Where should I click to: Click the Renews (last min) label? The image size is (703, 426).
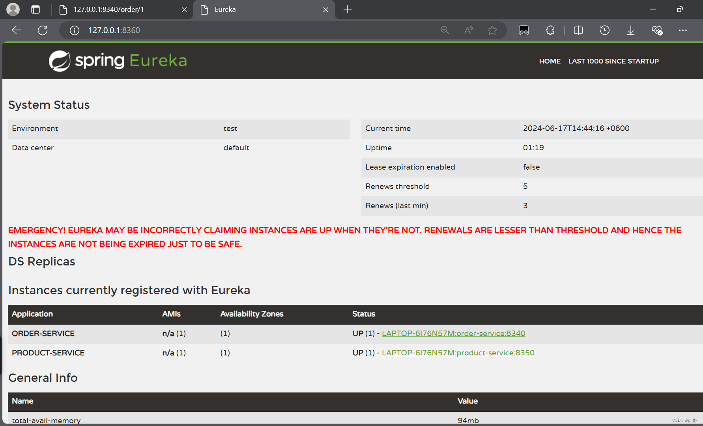[396, 206]
